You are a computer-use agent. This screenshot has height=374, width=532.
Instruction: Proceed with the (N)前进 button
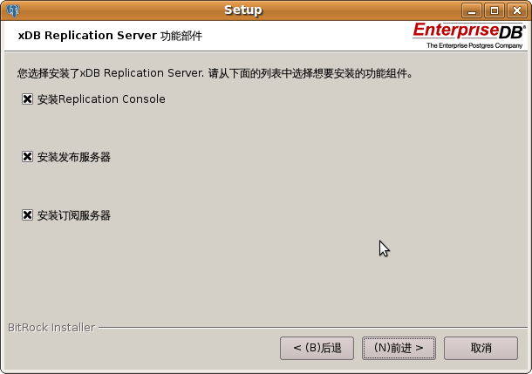click(x=399, y=348)
